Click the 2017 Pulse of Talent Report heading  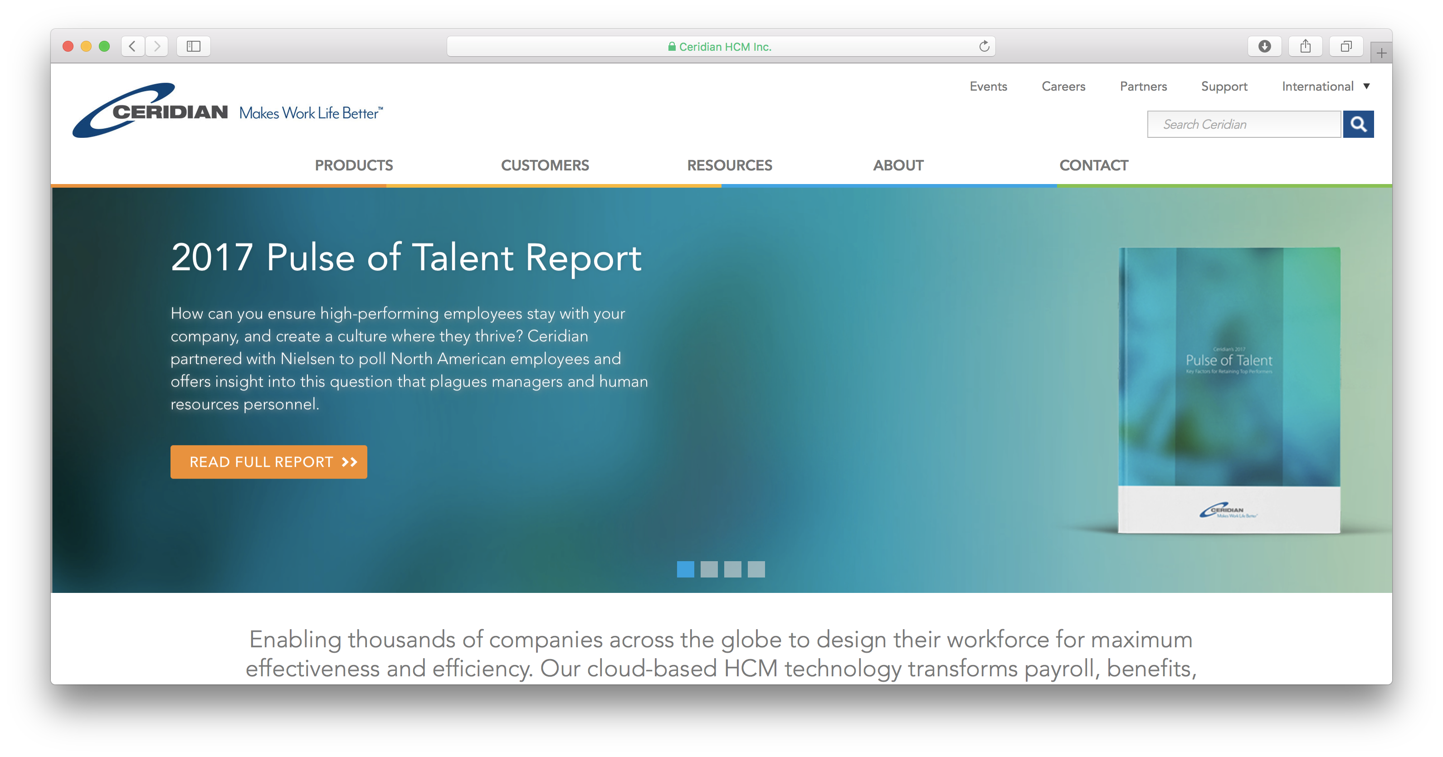(x=406, y=257)
